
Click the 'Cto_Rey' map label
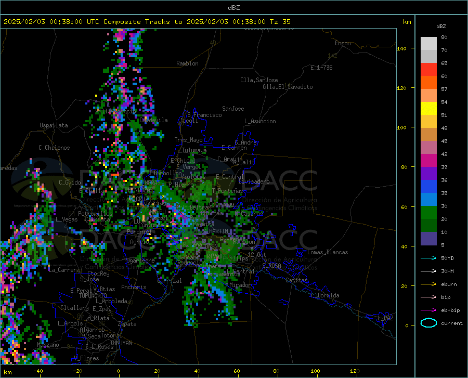98,273
